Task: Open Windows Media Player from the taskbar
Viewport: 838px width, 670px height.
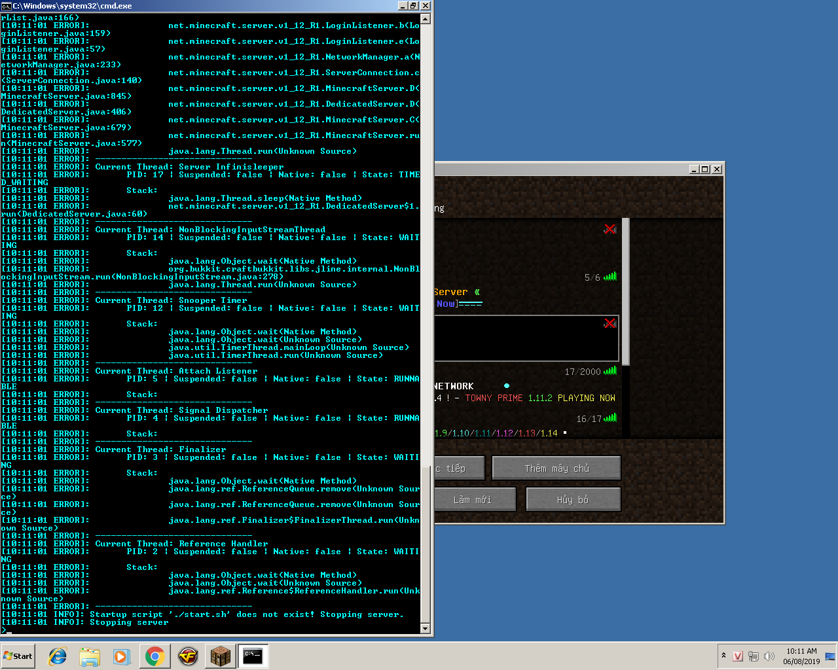Action: point(122,656)
